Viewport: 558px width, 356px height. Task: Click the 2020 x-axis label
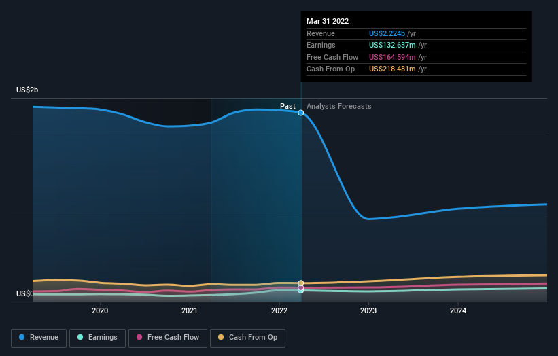pyautogui.click(x=100, y=311)
